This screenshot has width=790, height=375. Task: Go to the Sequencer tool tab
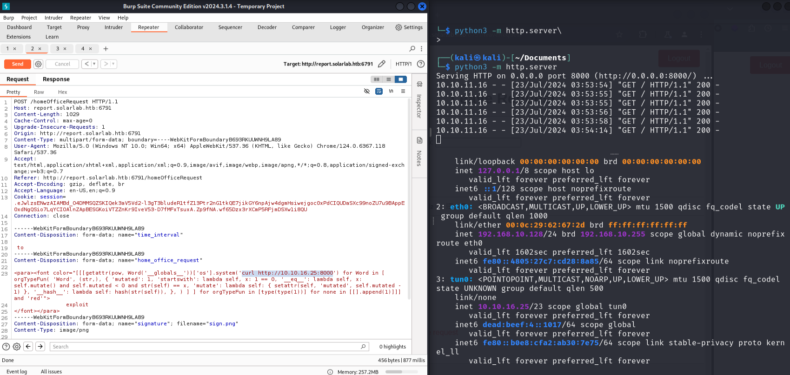pyautogui.click(x=230, y=27)
